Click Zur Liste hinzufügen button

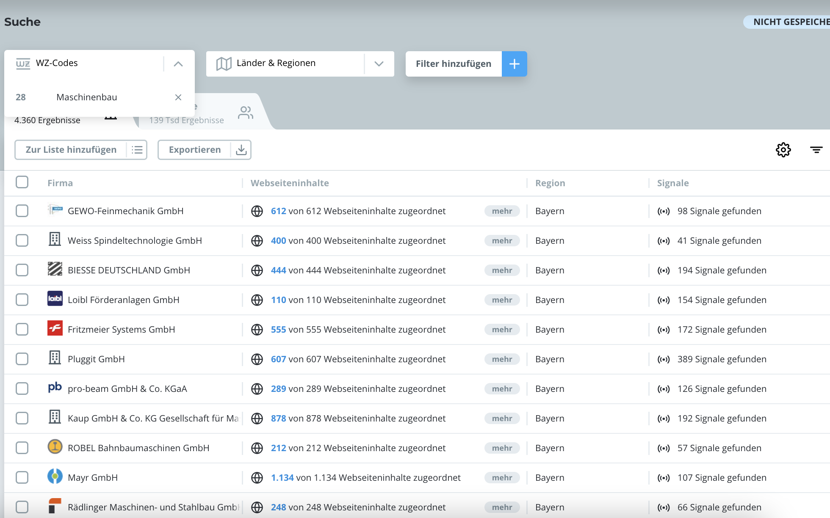pyautogui.click(x=71, y=150)
